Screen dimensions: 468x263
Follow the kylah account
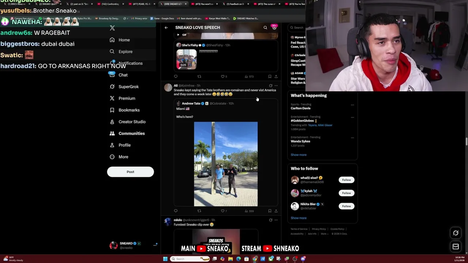(x=346, y=193)
